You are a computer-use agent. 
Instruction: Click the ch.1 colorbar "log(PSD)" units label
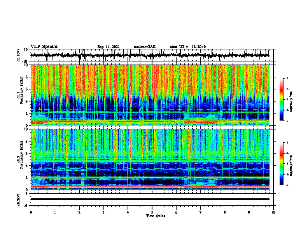click(x=291, y=101)
